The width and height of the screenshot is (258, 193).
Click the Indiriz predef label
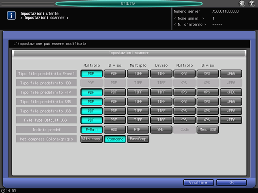(x=46, y=130)
